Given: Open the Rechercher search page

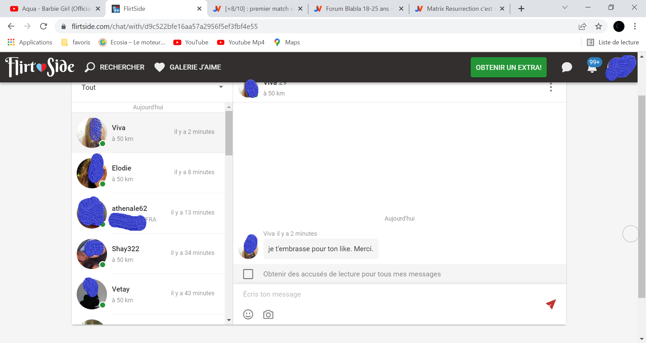Looking at the screenshot, I should tap(114, 67).
